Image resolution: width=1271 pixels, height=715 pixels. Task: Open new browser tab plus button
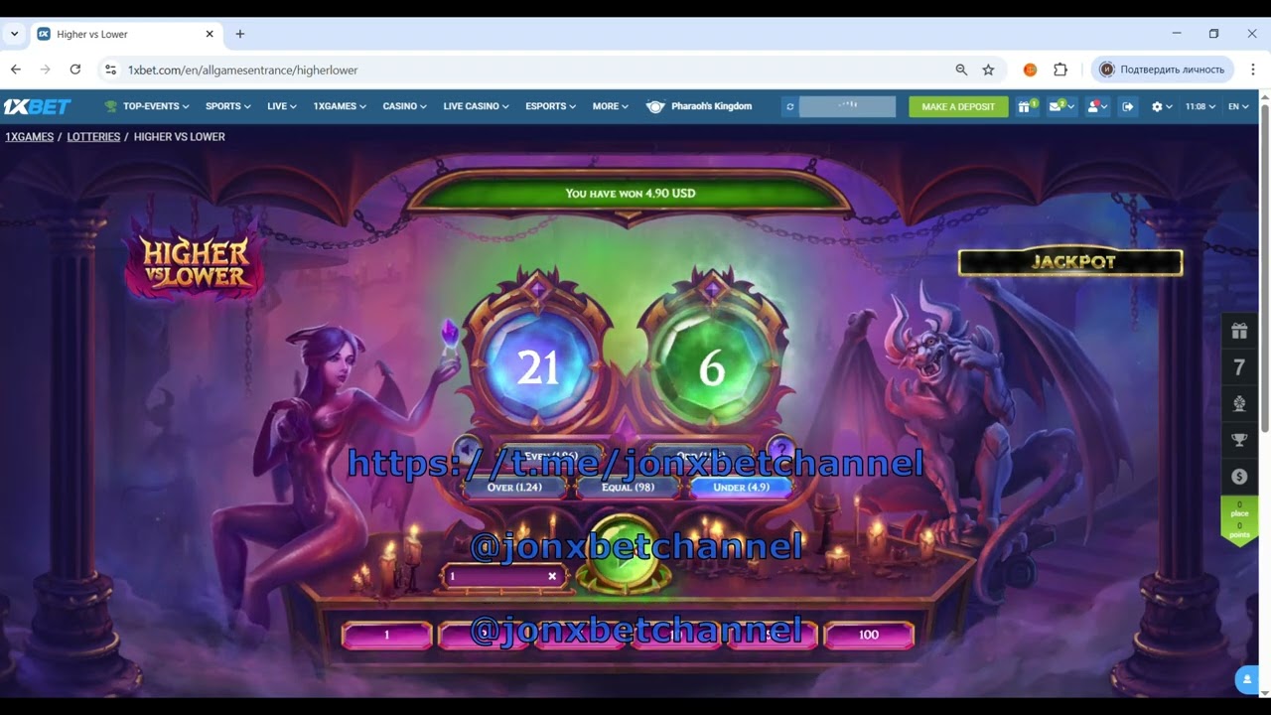pos(239,34)
